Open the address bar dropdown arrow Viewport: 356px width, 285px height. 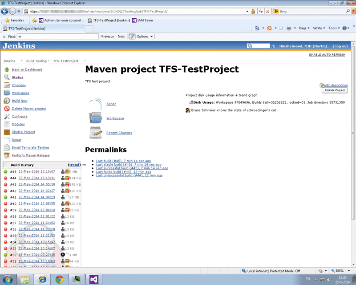pyautogui.click(x=247, y=12)
